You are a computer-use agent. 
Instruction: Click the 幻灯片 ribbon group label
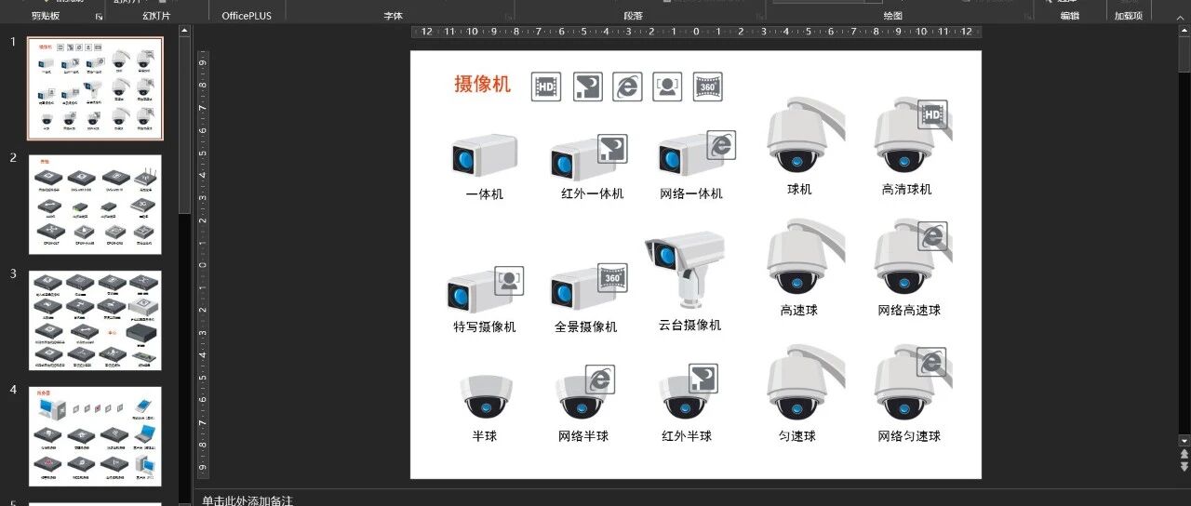point(156,16)
